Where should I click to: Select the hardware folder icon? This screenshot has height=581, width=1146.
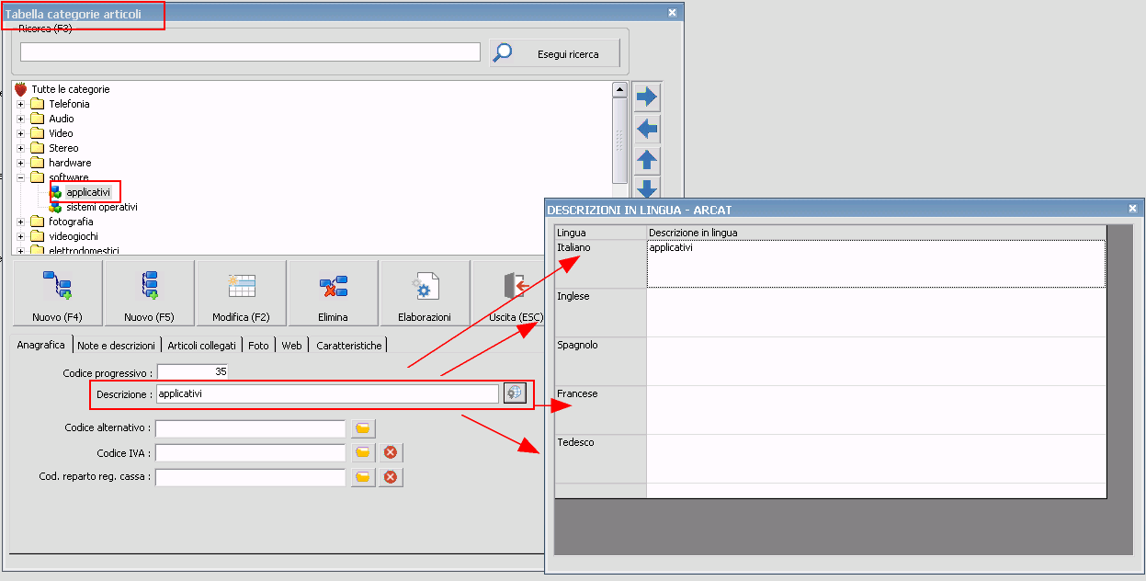click(37, 163)
